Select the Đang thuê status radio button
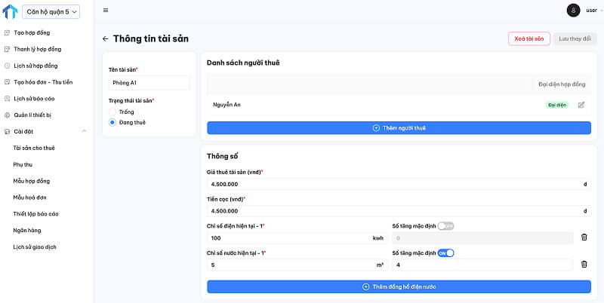604x303 pixels. point(112,122)
